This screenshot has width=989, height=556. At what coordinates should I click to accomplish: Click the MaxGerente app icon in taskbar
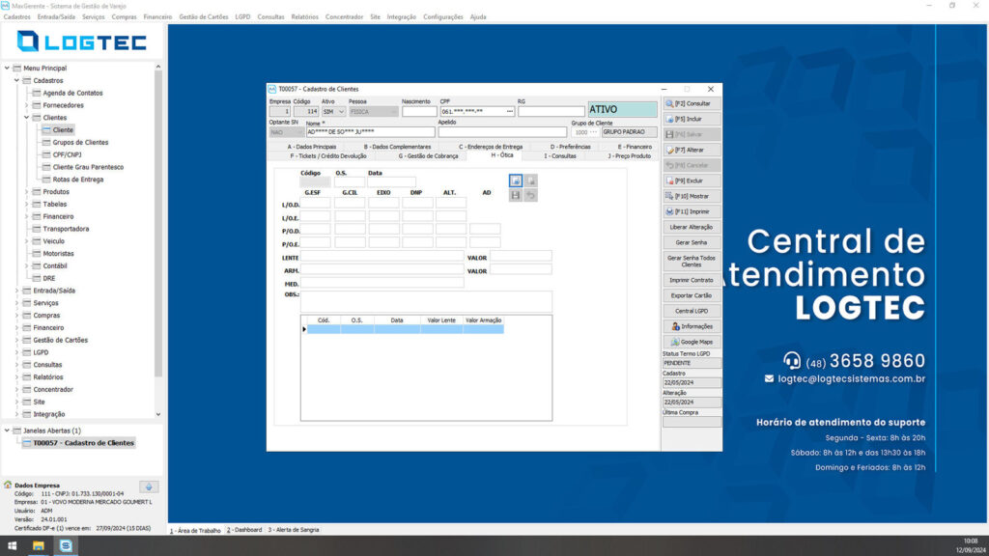tap(66, 546)
